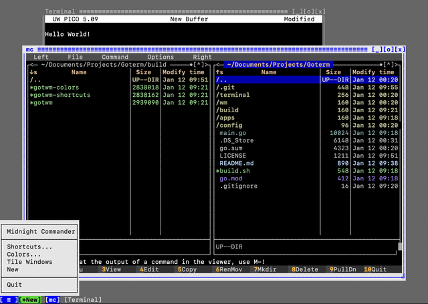Open Colors... from the start menu
This screenshot has width=428, height=304.
[24, 255]
